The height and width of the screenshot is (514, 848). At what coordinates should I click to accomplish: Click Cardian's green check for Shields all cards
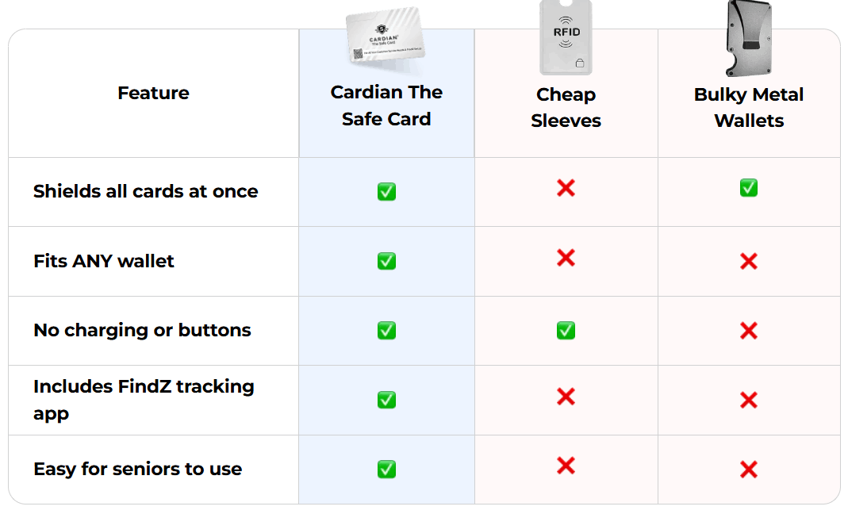(386, 192)
